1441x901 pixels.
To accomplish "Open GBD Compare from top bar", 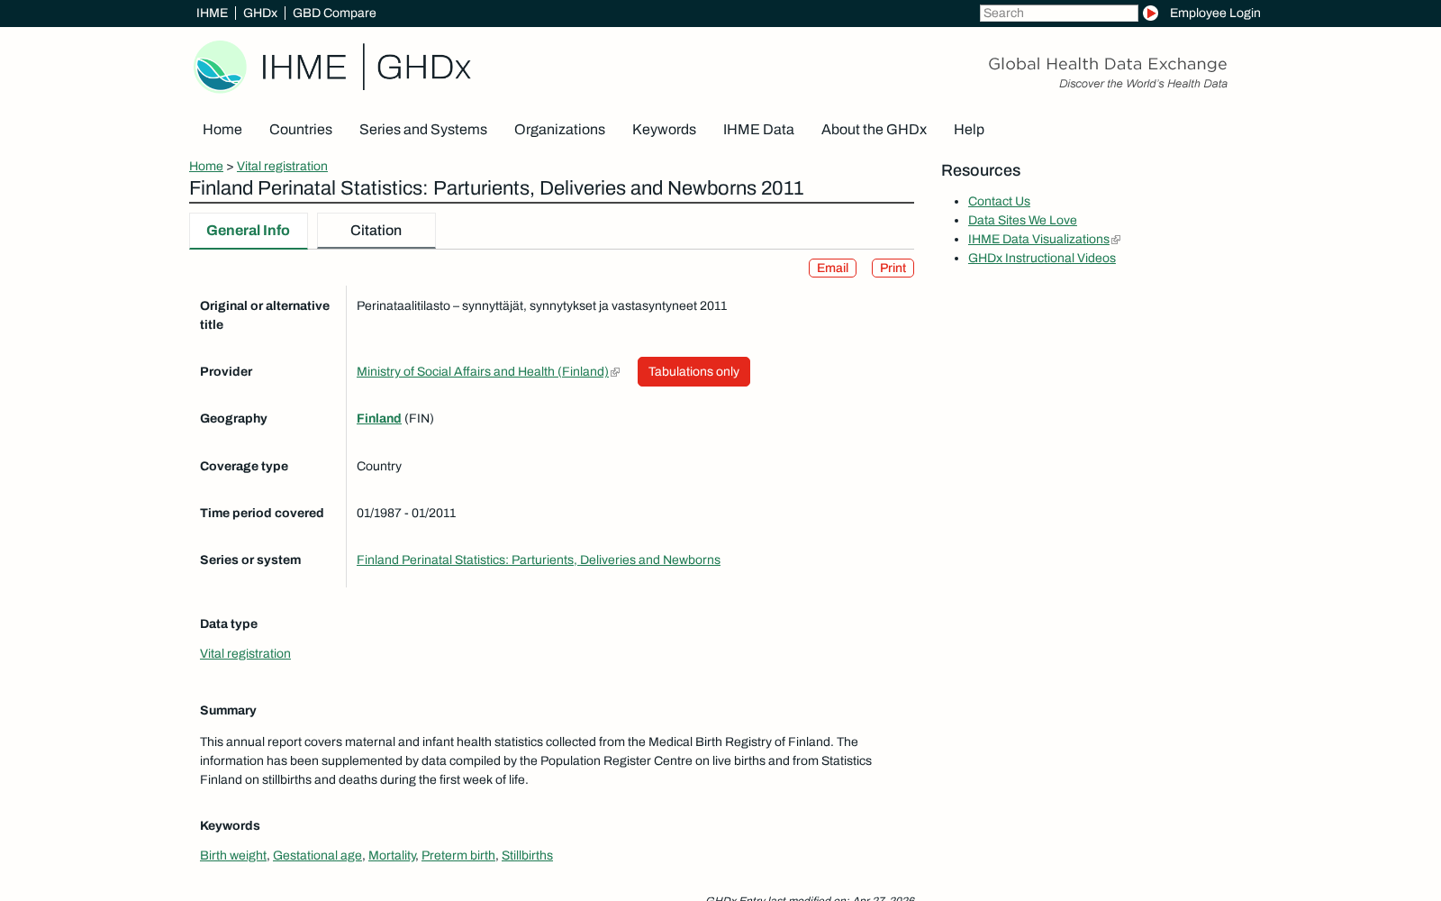I will (x=334, y=13).
